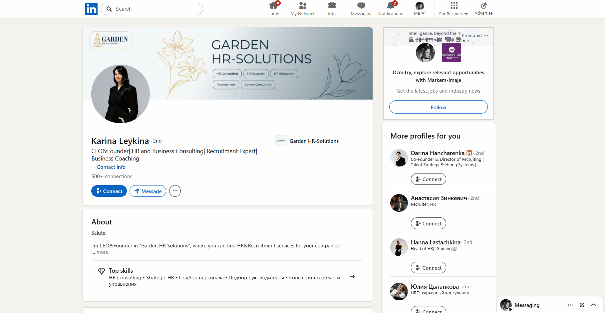Click the Garden HR-Solutions company logo
Image resolution: width=605 pixels, height=313 pixels.
click(x=281, y=141)
